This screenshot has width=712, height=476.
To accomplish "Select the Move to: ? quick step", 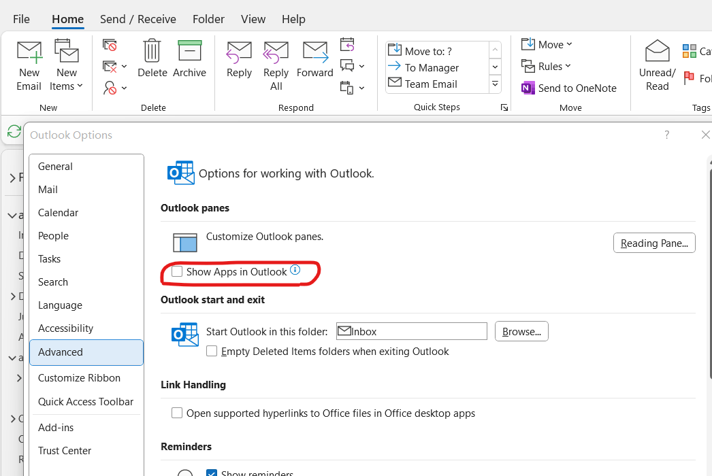I will (x=437, y=51).
